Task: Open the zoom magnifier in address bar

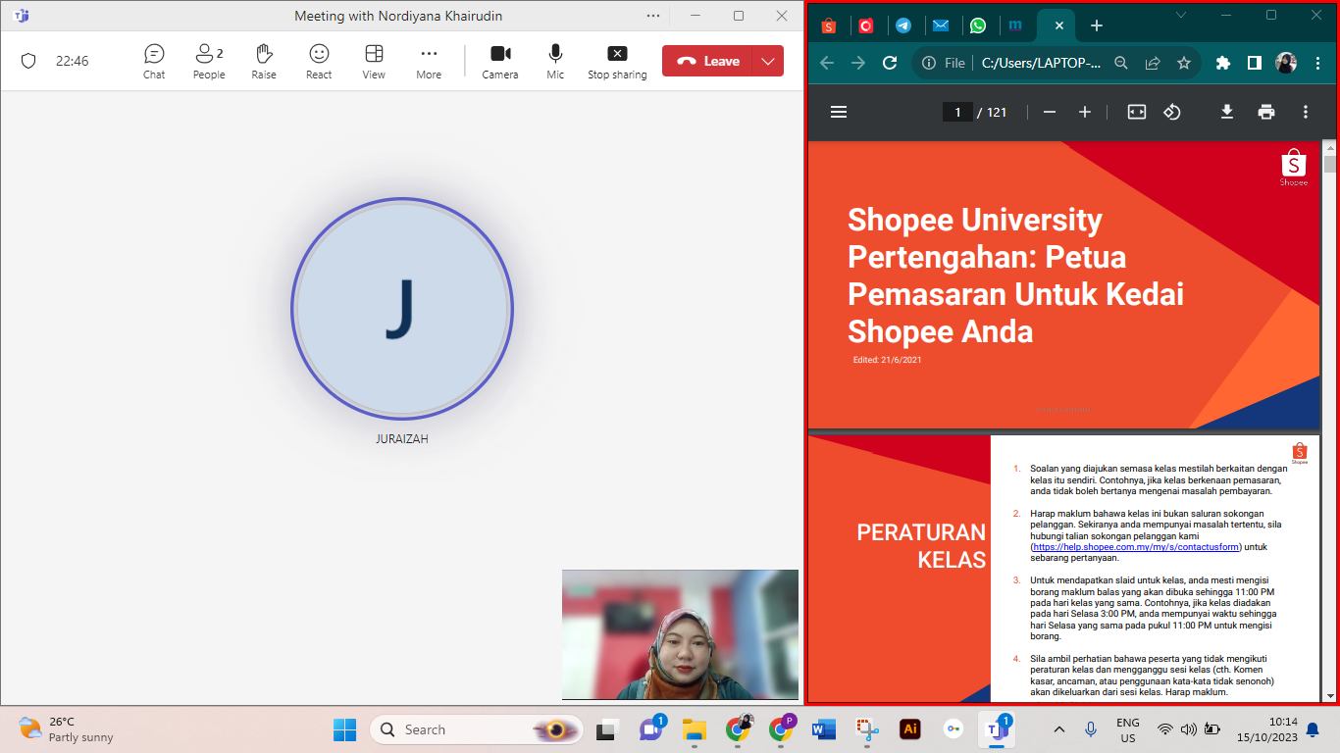Action: (1121, 63)
